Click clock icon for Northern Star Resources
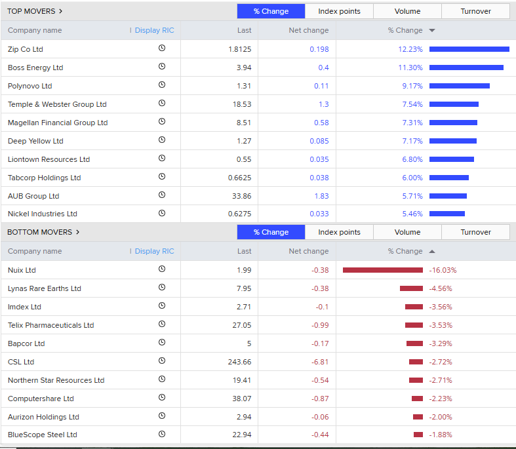Screen dimensions: 516x449 click(x=161, y=380)
